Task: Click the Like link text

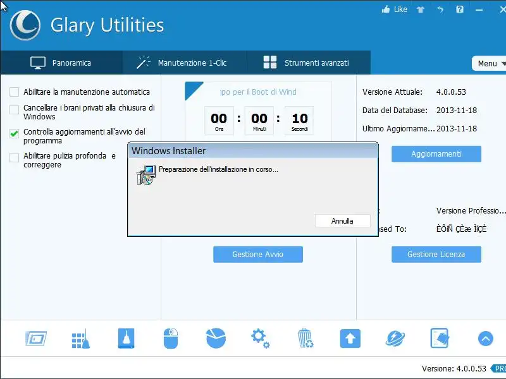Action: tap(400, 9)
